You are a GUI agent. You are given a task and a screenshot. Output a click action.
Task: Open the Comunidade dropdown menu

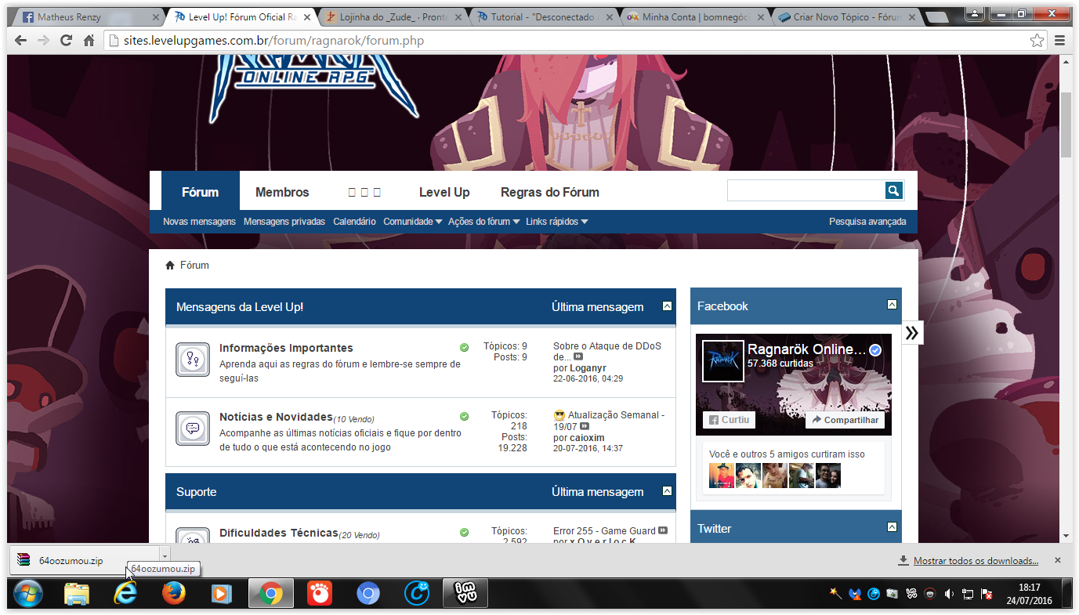point(413,222)
